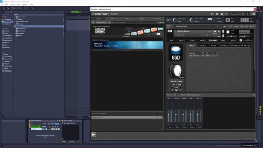Click the metronome icon in master section
This screenshot has width=263, height=148.
tap(228, 20)
